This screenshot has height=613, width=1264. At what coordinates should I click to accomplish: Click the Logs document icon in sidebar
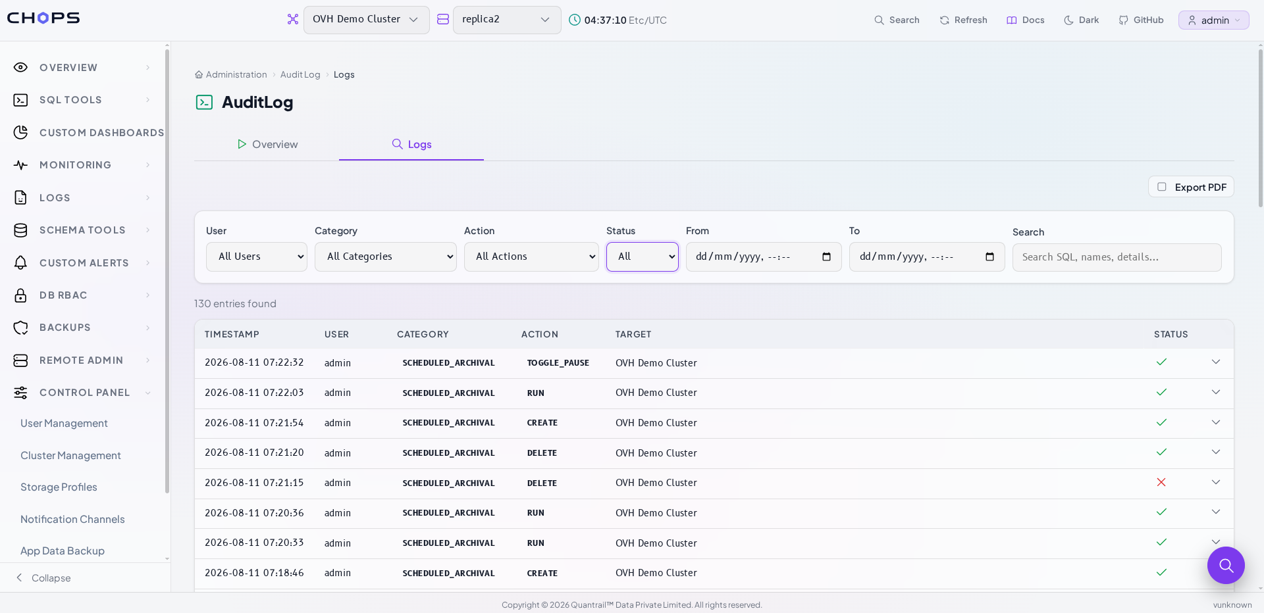coord(21,197)
